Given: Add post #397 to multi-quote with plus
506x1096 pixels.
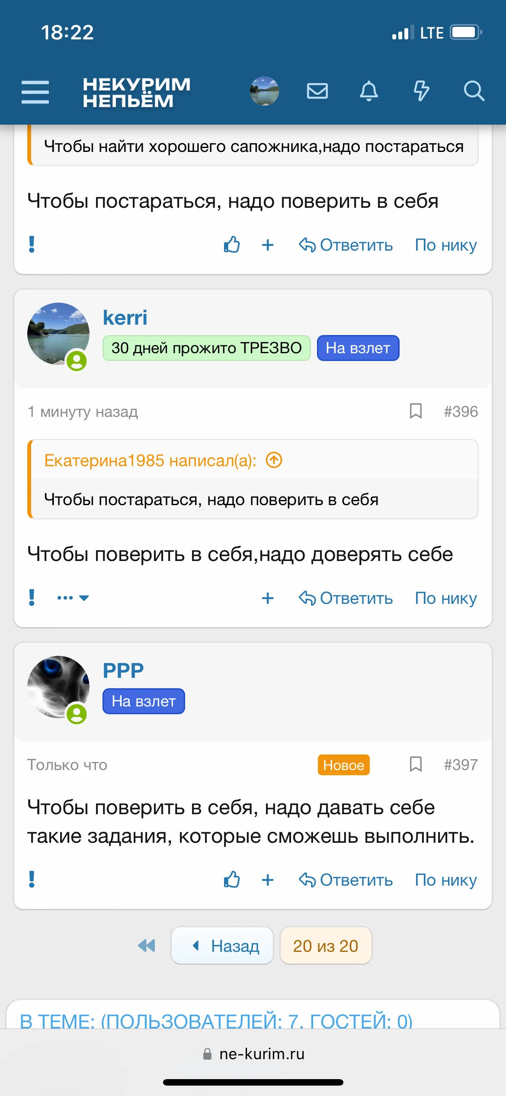Looking at the screenshot, I should click(x=268, y=880).
